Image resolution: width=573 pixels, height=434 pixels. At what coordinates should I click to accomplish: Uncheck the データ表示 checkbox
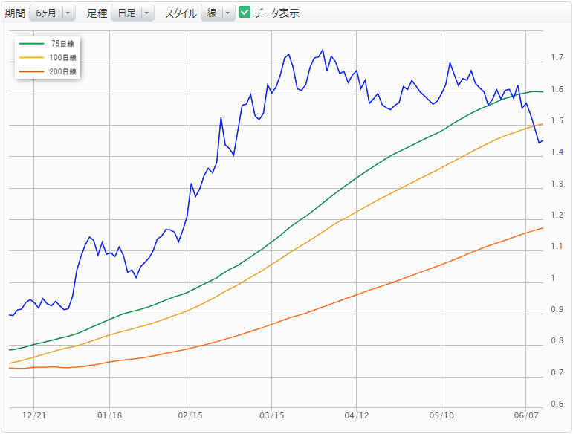244,12
